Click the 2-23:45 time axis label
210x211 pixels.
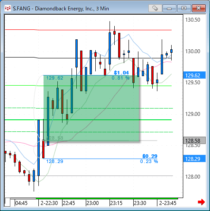pos(168,203)
